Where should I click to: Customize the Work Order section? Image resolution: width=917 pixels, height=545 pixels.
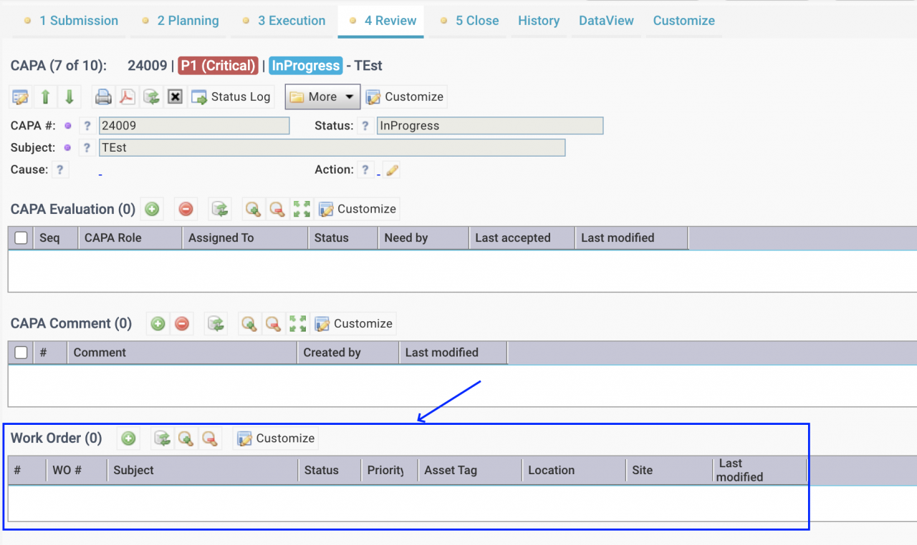(x=275, y=438)
